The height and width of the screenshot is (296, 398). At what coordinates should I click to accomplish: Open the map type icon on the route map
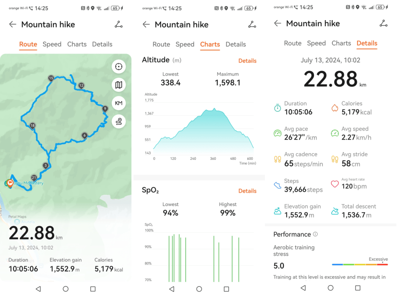click(x=119, y=85)
